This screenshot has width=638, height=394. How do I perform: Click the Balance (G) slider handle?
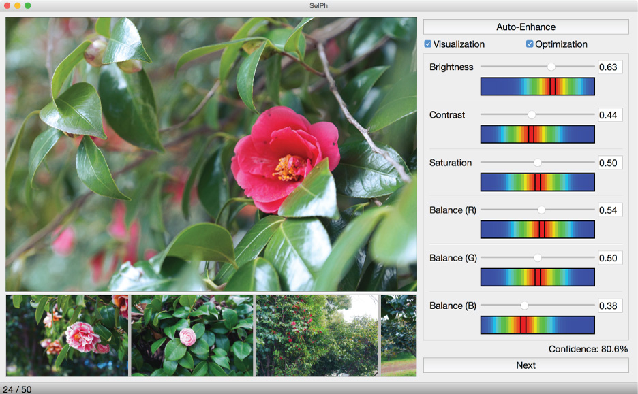[538, 258]
